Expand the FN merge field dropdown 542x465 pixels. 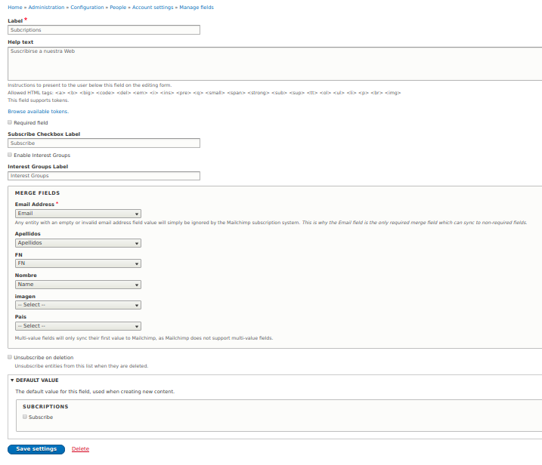click(x=78, y=263)
